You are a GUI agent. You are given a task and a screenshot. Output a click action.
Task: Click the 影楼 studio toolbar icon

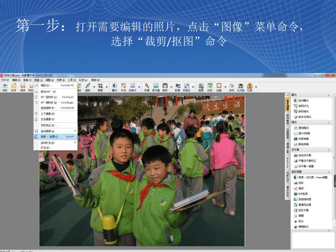tap(178, 87)
